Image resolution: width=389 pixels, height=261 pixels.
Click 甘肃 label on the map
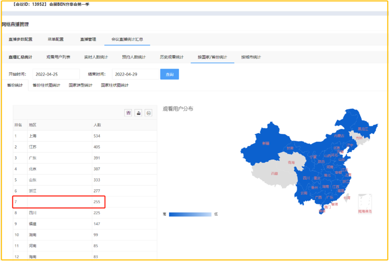[x=290, y=148]
